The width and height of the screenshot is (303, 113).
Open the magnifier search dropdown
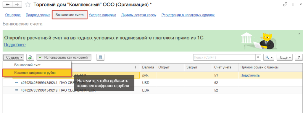coord(269,57)
